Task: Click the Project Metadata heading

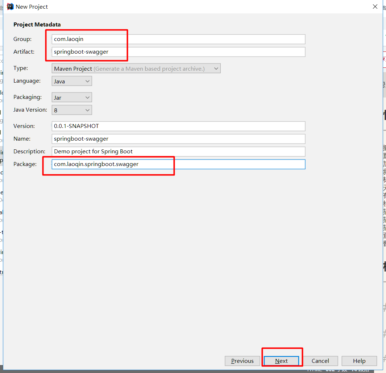Action: tap(37, 24)
